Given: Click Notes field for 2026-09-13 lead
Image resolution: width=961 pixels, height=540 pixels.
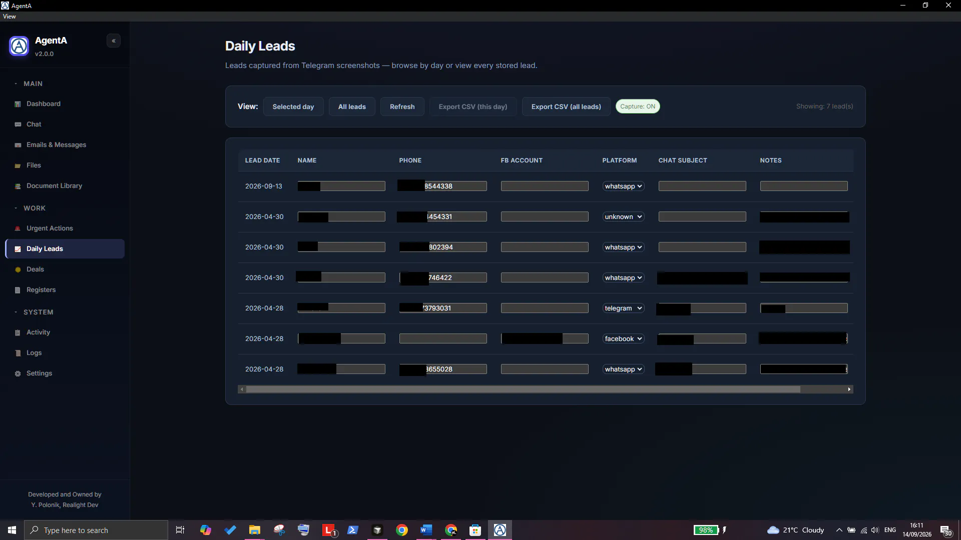Looking at the screenshot, I should click(x=804, y=186).
